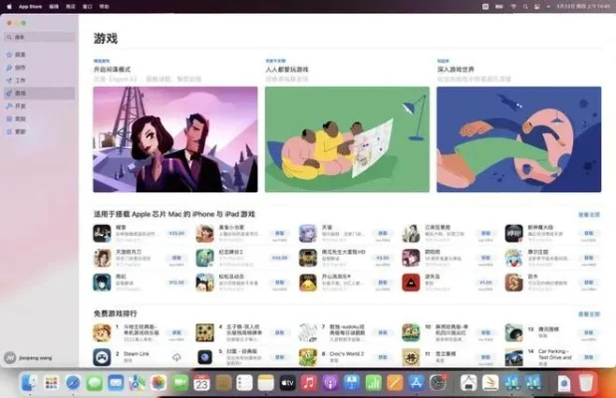Buy 纪念碑谷2 with its price button
Screen dimensions: 616x398
pyautogui.click(x=279, y=258)
